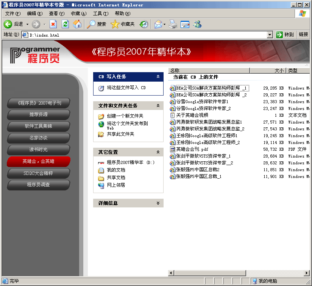312x286 pixels.
Task: Open the 工具(T) menu
Action: click(100, 14)
